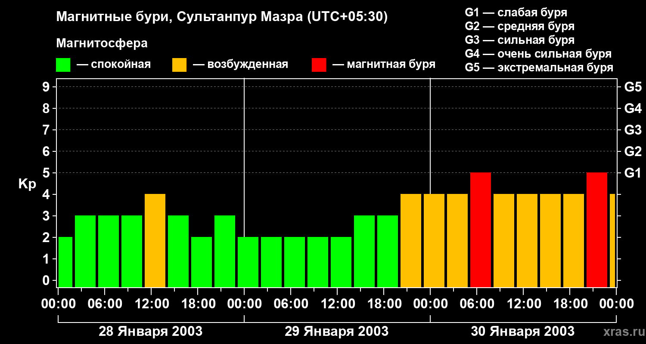Click the '29 Января 2003' date label
Image resolution: width=646 pixels, height=344 pixels.
[x=337, y=332]
